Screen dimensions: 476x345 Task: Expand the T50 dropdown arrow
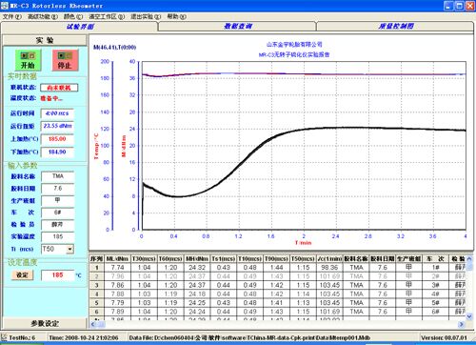click(x=70, y=250)
